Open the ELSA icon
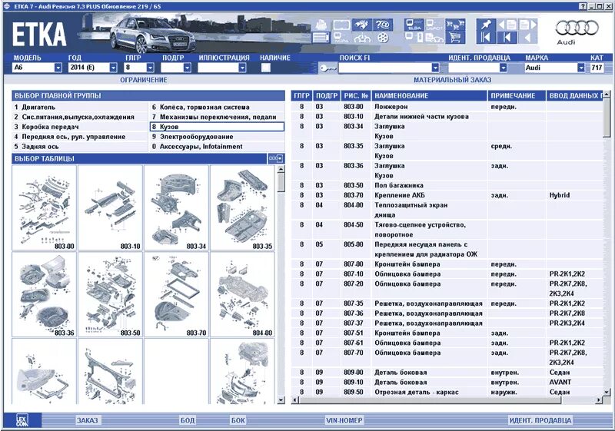Image resolution: width=615 pixels, height=431 pixels. [x=414, y=25]
